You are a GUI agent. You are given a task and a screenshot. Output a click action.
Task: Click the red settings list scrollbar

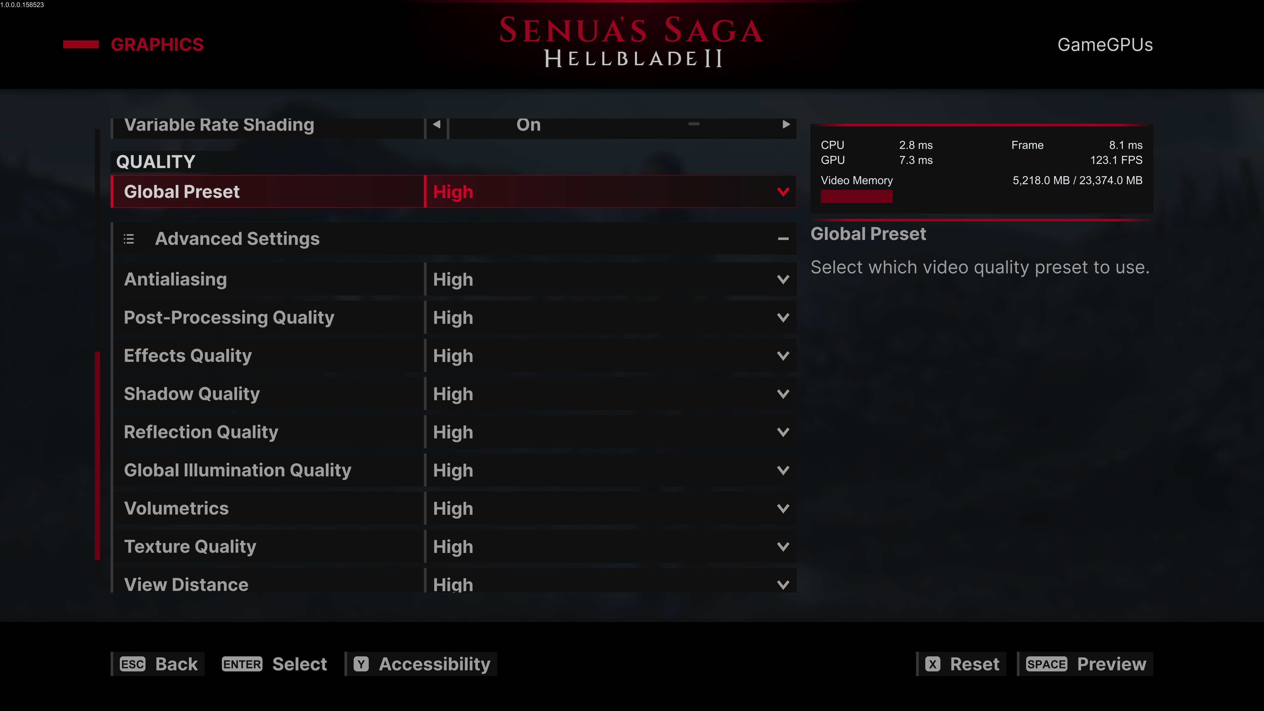point(97,455)
